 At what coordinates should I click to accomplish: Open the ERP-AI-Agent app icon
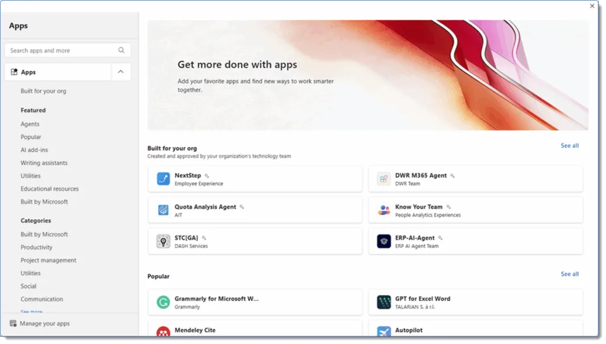point(383,241)
